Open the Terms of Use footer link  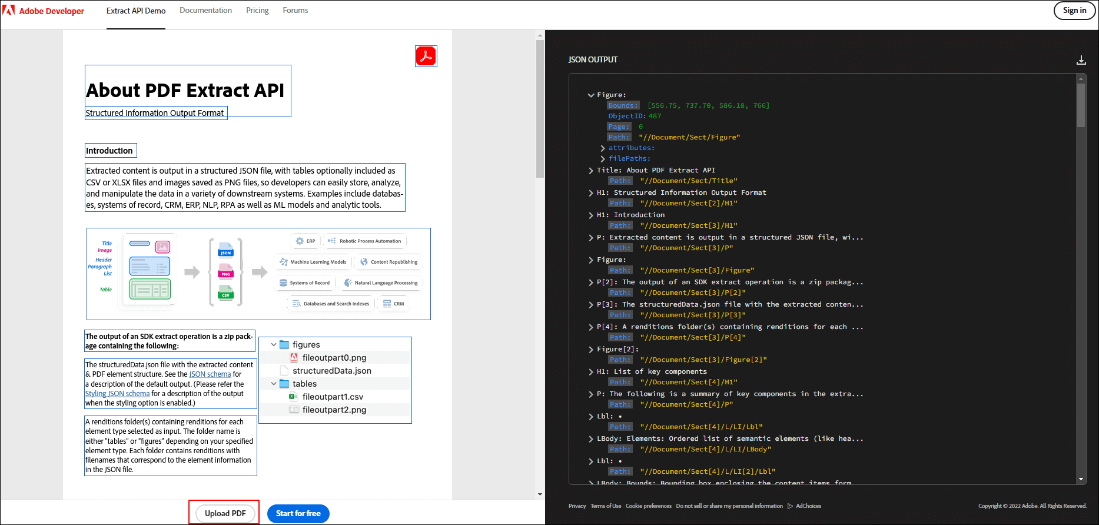click(606, 506)
